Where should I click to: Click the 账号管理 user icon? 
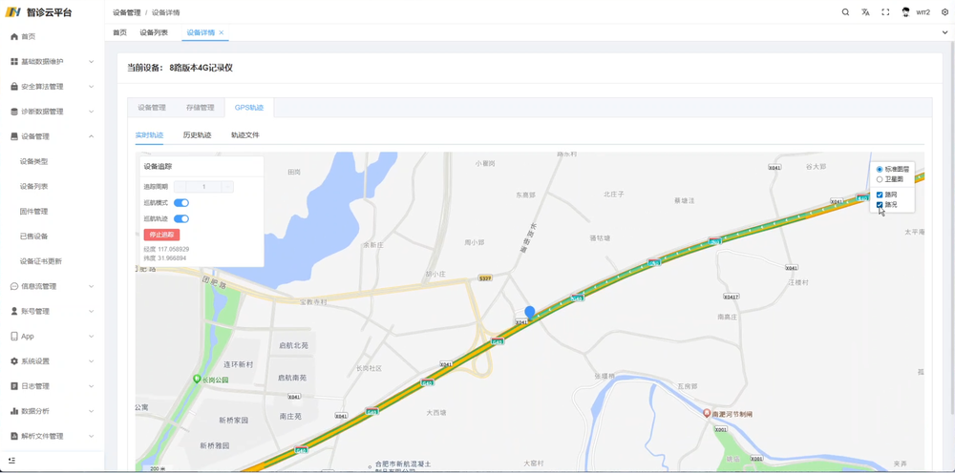(14, 311)
